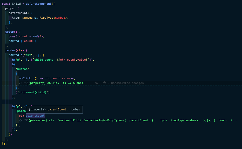This screenshot has width=242, height=149.
Task: Click the capitalized Number type token
Action: 28,18
